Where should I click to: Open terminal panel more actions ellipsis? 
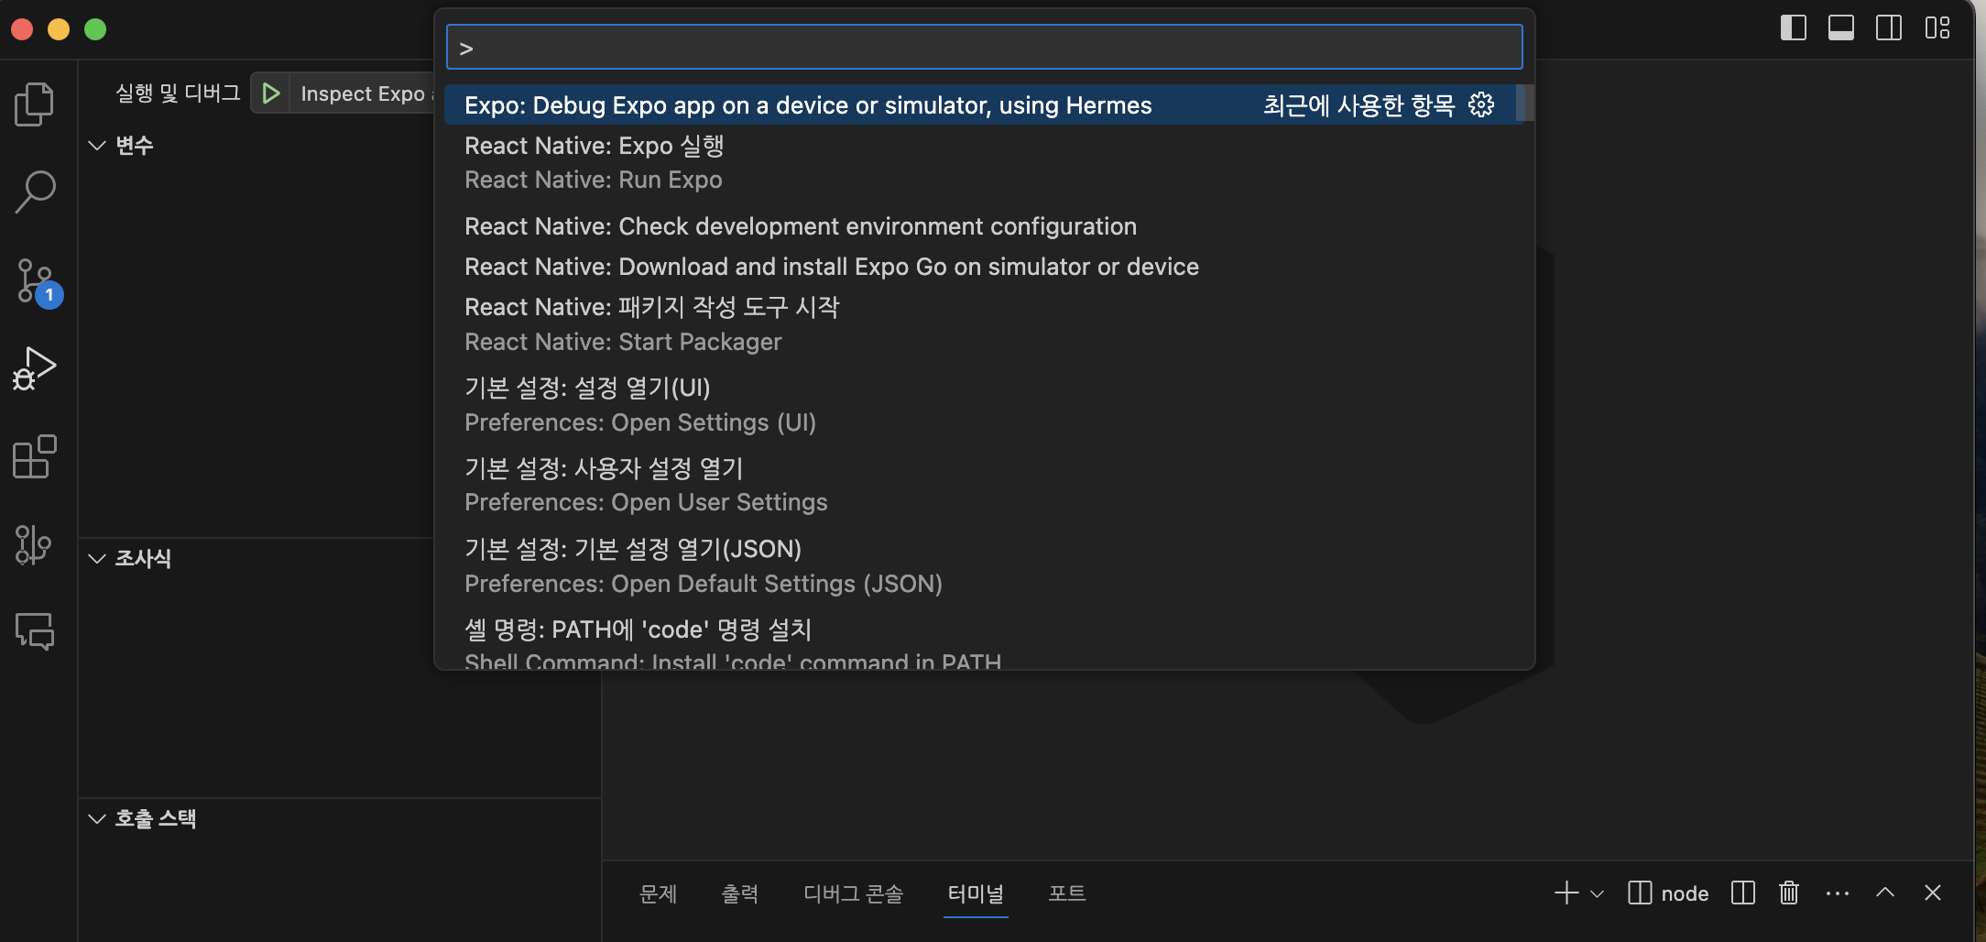1838,893
